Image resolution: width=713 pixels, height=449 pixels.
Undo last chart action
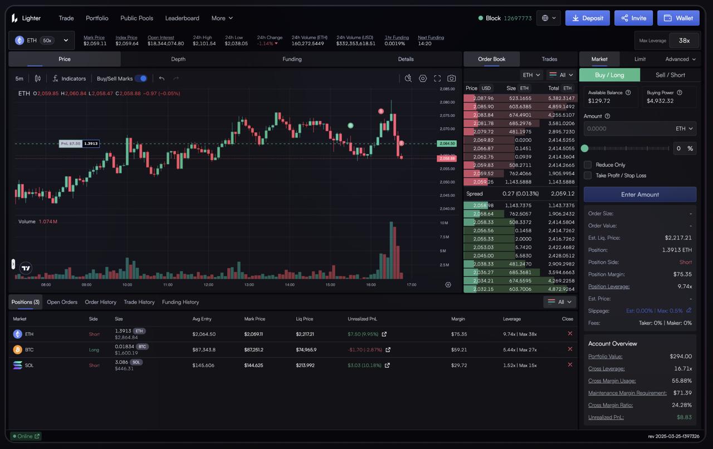coord(162,78)
